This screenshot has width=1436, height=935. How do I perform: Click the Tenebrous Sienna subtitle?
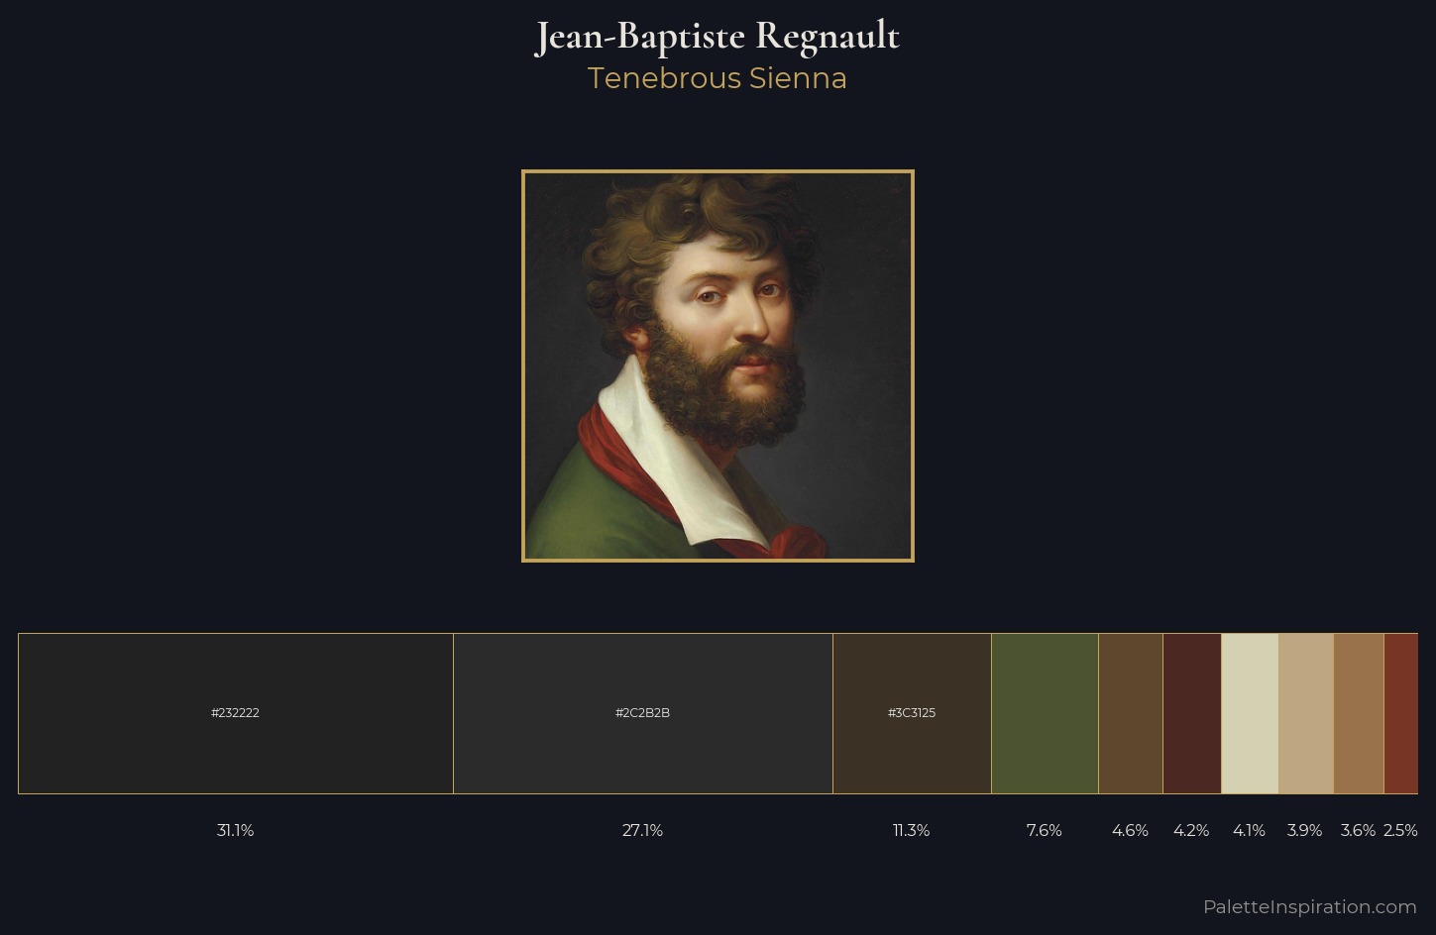click(x=718, y=78)
